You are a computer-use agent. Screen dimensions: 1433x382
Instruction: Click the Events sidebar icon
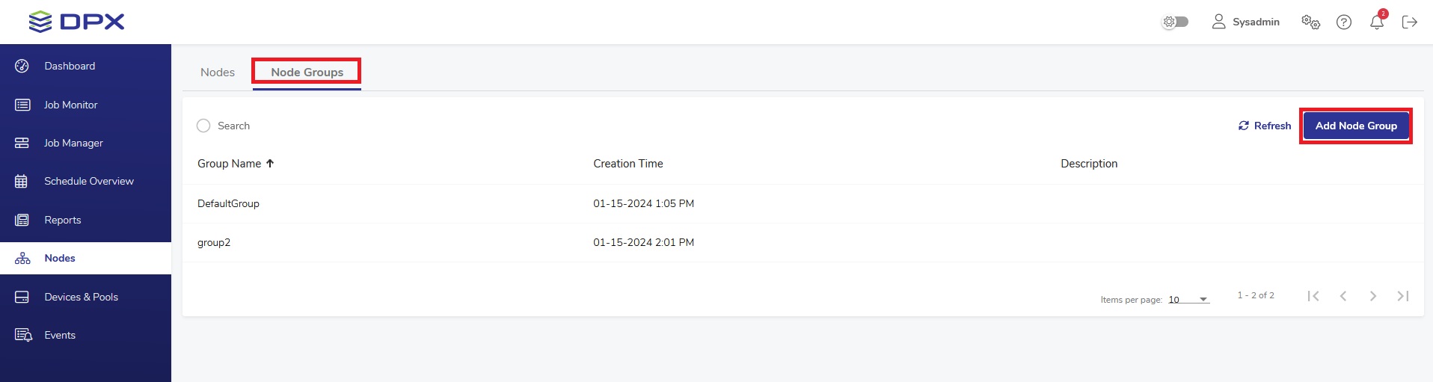22,335
